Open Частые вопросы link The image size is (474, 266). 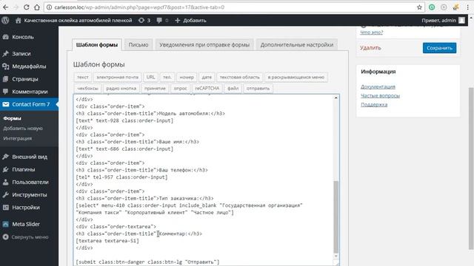(380, 96)
